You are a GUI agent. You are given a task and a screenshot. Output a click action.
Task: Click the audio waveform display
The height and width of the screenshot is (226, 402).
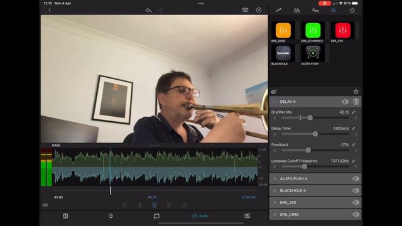point(155,167)
